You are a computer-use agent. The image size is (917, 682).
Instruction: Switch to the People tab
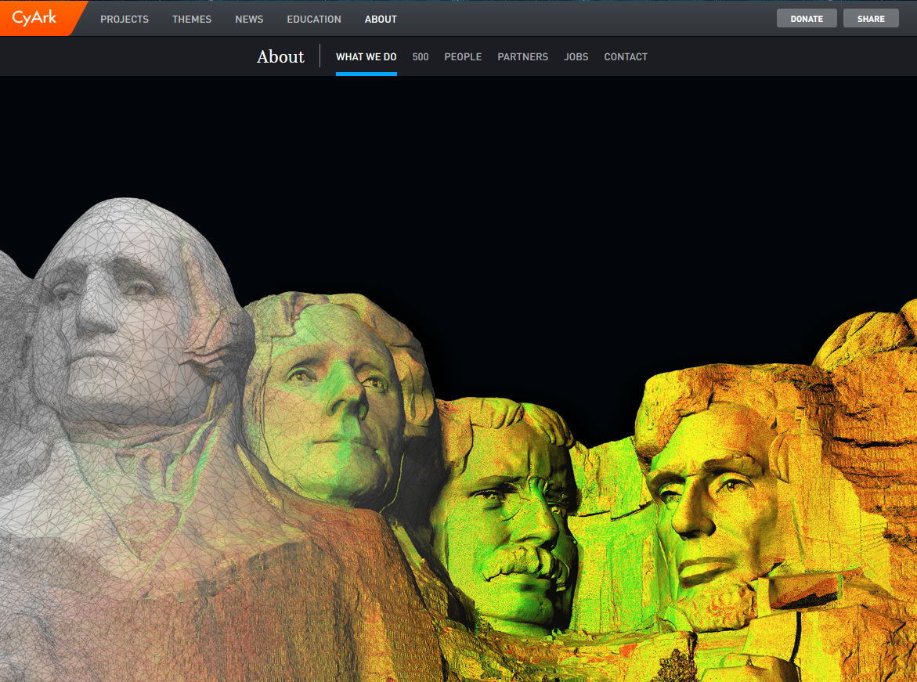tap(463, 56)
